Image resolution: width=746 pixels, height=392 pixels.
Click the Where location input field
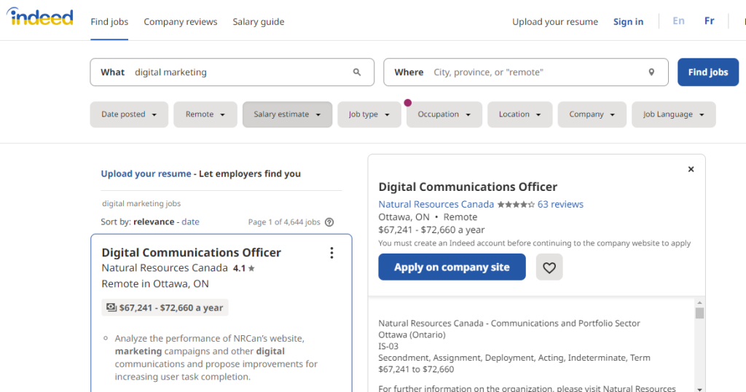(x=526, y=72)
